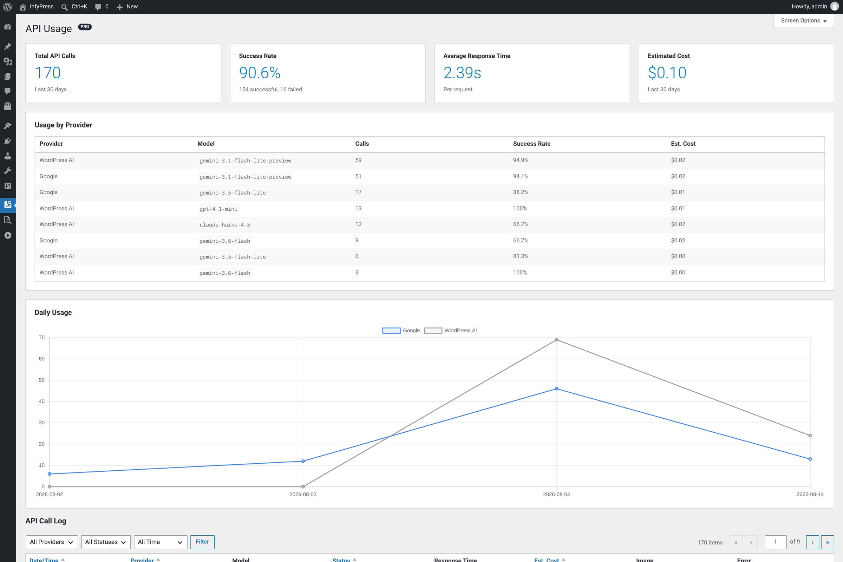Open Users from the sidebar
This screenshot has width=843, height=562.
[x=7, y=156]
